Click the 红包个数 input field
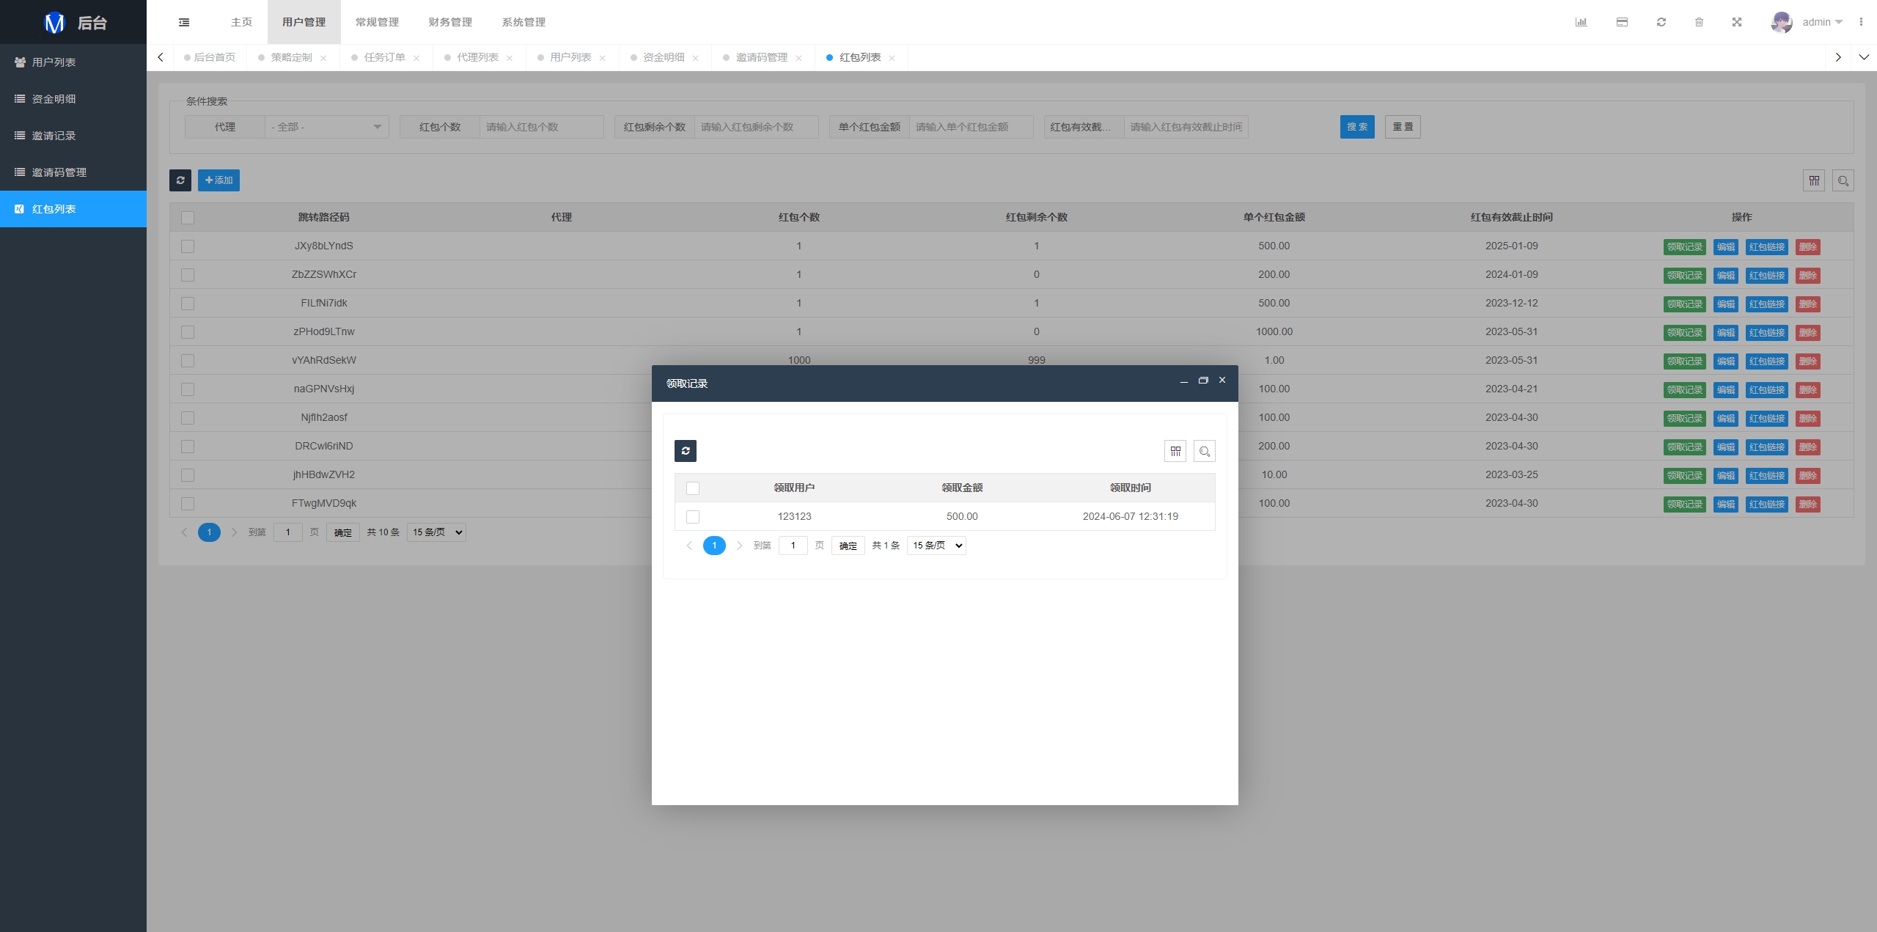The image size is (1877, 932). (x=541, y=127)
